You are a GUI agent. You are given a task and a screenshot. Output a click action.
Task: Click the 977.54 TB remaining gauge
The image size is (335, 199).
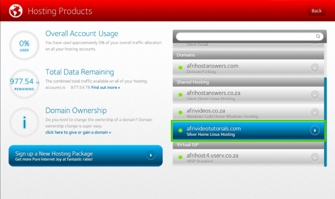24,84
